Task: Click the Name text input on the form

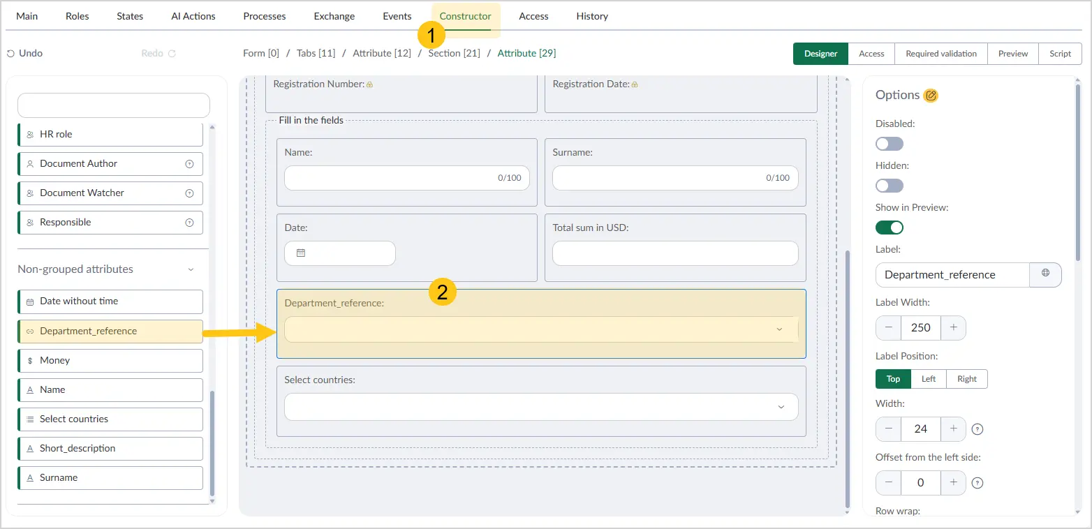Action: pos(407,178)
